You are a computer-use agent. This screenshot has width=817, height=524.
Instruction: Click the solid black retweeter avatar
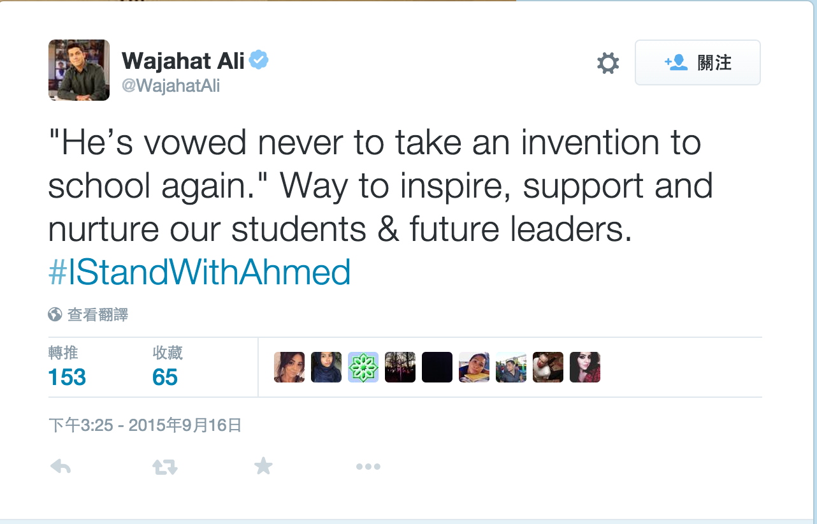[437, 367]
